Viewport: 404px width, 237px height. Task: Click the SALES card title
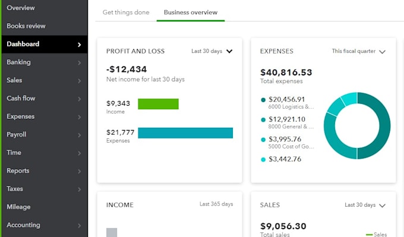270,205
